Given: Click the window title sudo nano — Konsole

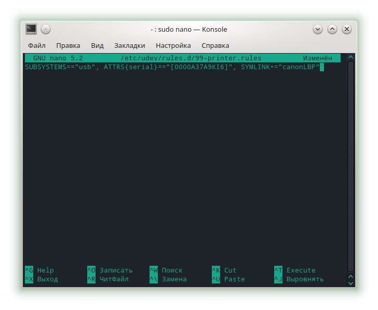Looking at the screenshot, I should coord(189,30).
